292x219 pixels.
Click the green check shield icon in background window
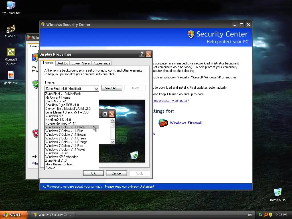click(35, 84)
